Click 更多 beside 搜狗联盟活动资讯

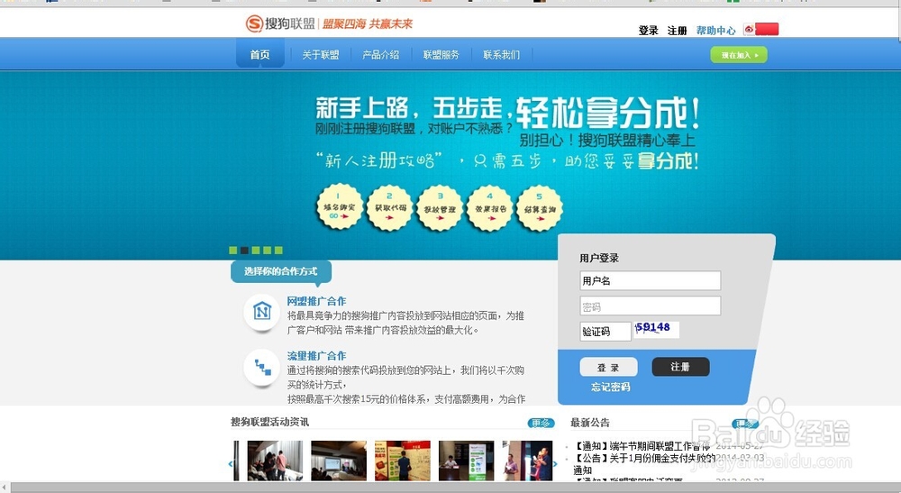(541, 424)
